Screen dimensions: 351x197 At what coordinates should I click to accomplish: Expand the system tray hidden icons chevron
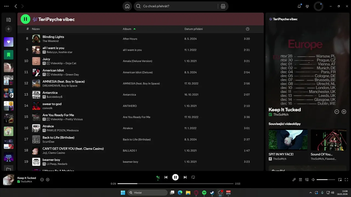point(310,193)
